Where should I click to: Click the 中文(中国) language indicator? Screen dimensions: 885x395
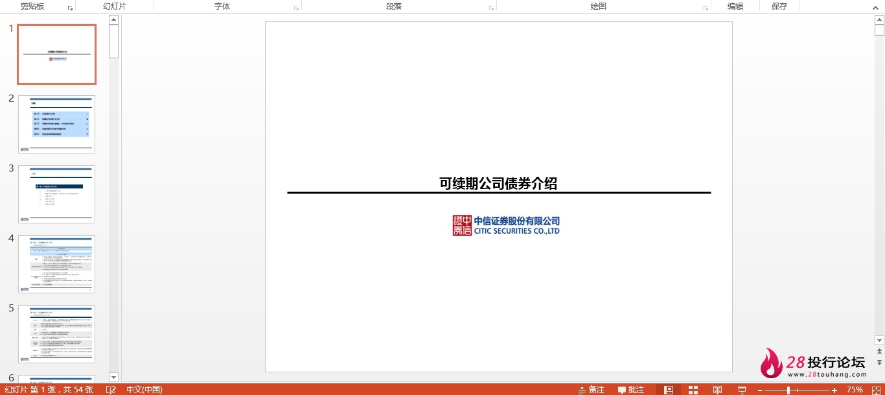(x=144, y=390)
